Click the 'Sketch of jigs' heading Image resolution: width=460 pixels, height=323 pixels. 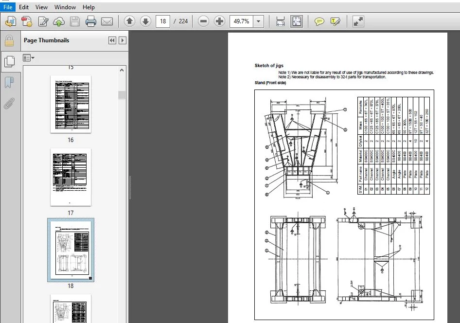[x=269, y=66]
